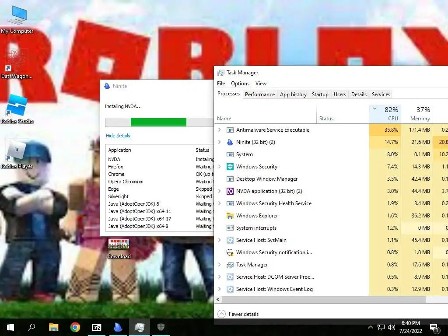The height and width of the screenshot is (336, 448).
Task: Expand the Windows Security process
Action: pos(220,167)
